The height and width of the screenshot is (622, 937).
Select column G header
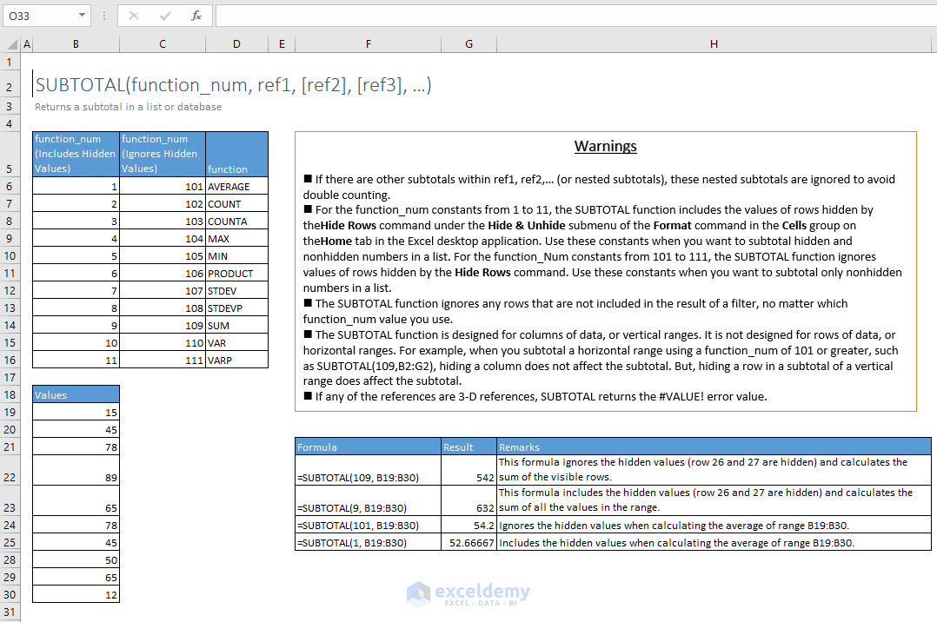point(469,44)
